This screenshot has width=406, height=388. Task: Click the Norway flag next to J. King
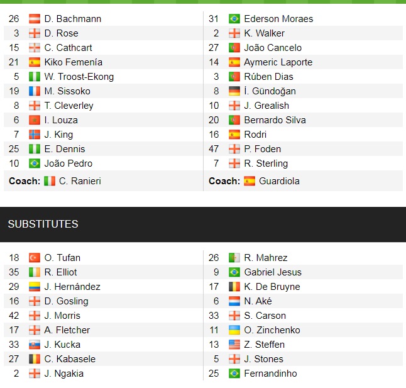click(35, 135)
